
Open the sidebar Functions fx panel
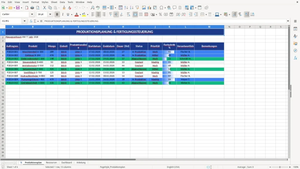pos(295,58)
